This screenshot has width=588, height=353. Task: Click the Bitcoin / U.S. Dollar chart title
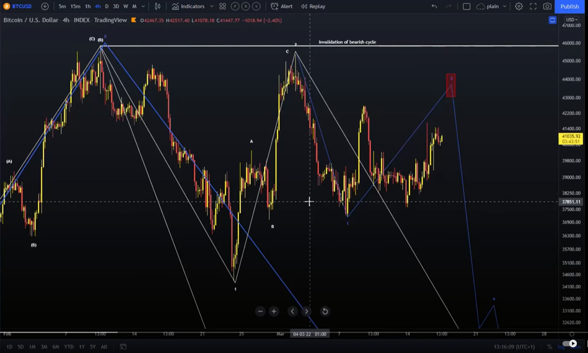point(31,20)
